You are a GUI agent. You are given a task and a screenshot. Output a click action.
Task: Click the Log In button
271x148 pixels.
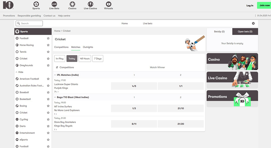point(250,6)
